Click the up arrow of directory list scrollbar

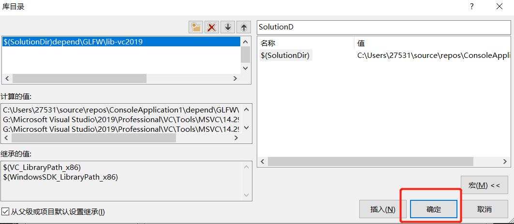coord(246,42)
